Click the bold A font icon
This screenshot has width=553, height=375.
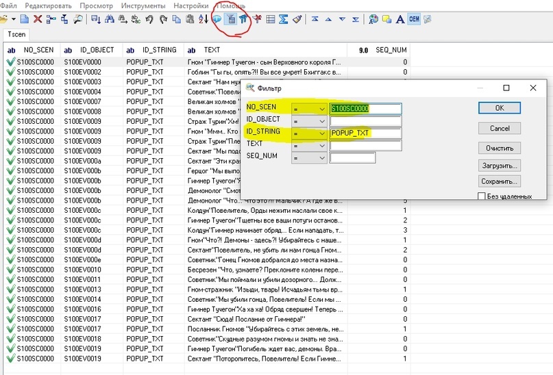tap(400, 19)
